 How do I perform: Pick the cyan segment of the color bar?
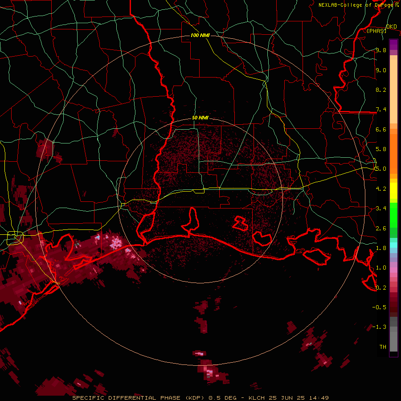(x=393, y=245)
